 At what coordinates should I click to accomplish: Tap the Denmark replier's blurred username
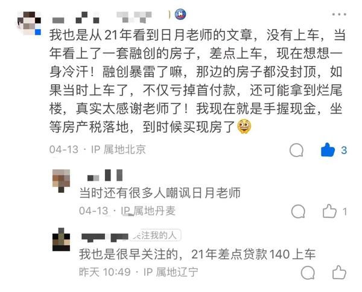click(x=105, y=175)
